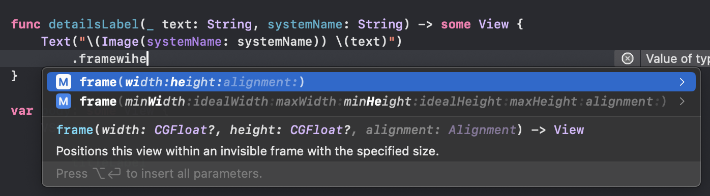Image resolution: width=710 pixels, height=196 pixels.
Task: Expand the chevron on the frame(minWidth:...) completion row
Action: (682, 102)
